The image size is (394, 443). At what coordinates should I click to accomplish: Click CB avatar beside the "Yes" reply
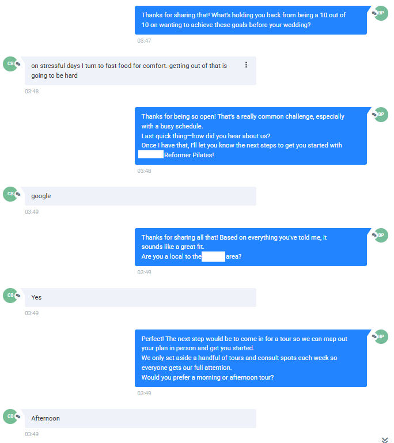[10, 296]
